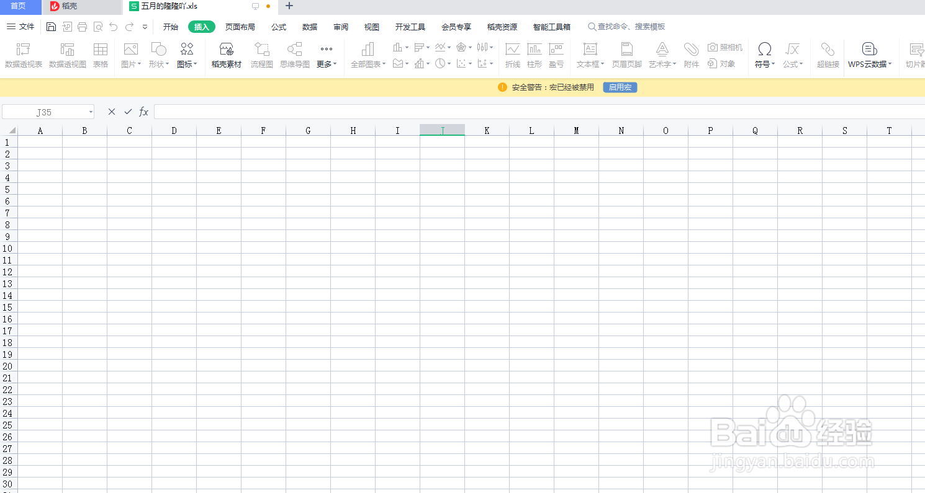Viewport: 925px width, 493px height.
Task: Insert a 柱形 column sparkline
Action: pyautogui.click(x=535, y=55)
